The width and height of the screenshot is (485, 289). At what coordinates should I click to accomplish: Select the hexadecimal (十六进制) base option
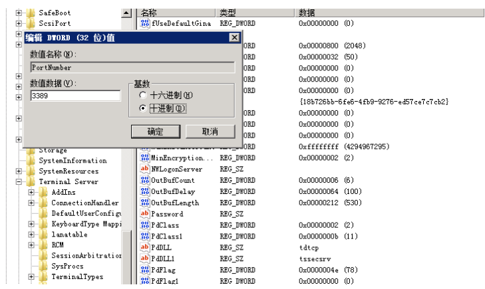coord(142,95)
